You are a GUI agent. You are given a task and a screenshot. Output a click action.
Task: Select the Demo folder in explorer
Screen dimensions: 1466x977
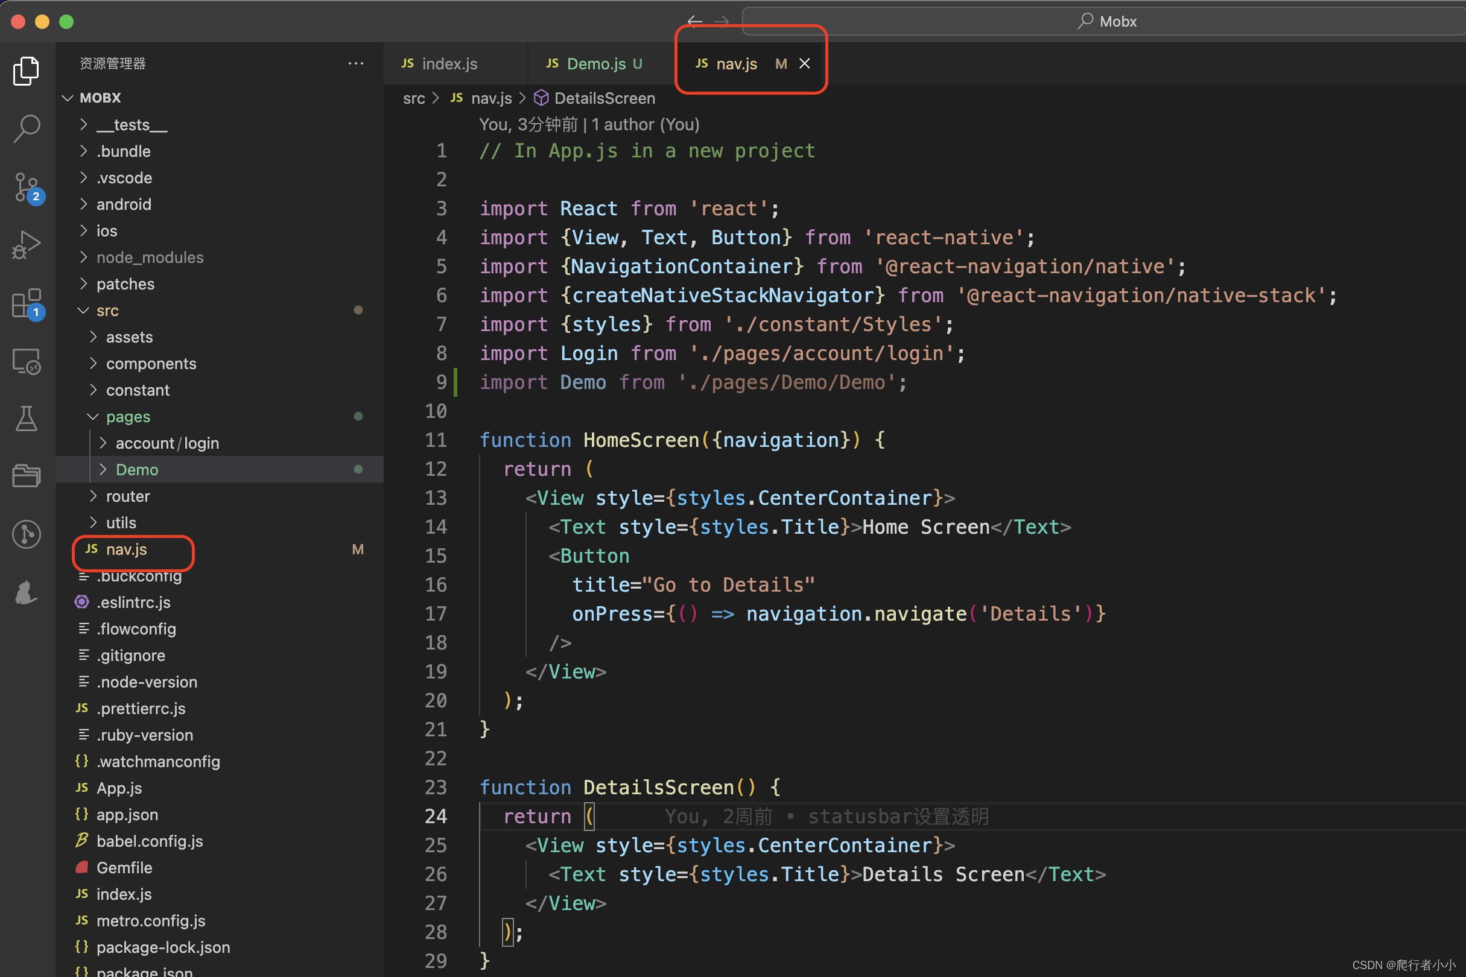click(137, 469)
